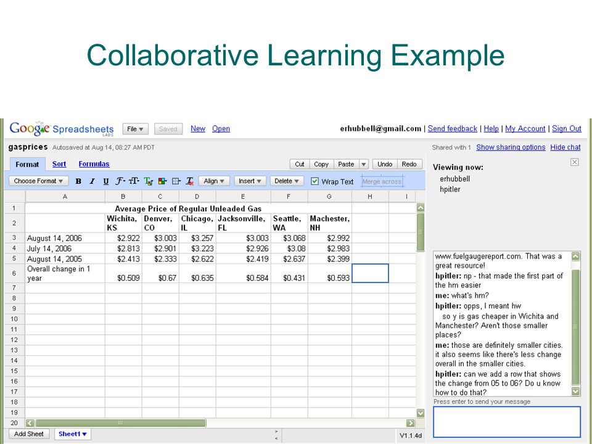Select column E header

243,196
